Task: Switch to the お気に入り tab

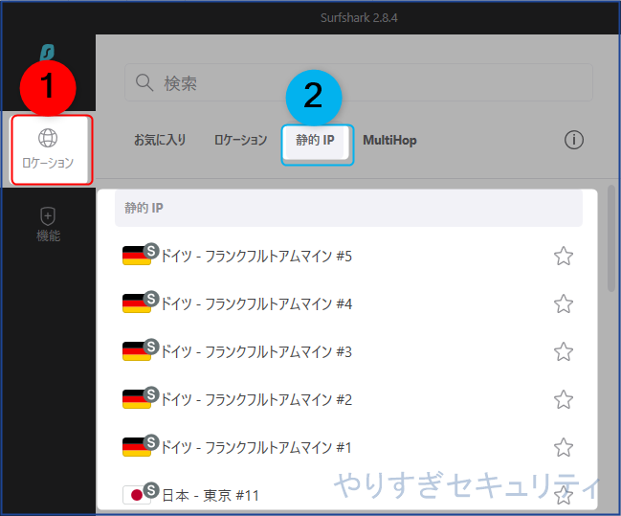Action: pos(160,140)
